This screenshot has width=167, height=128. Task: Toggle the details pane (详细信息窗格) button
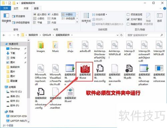tap(21, 23)
